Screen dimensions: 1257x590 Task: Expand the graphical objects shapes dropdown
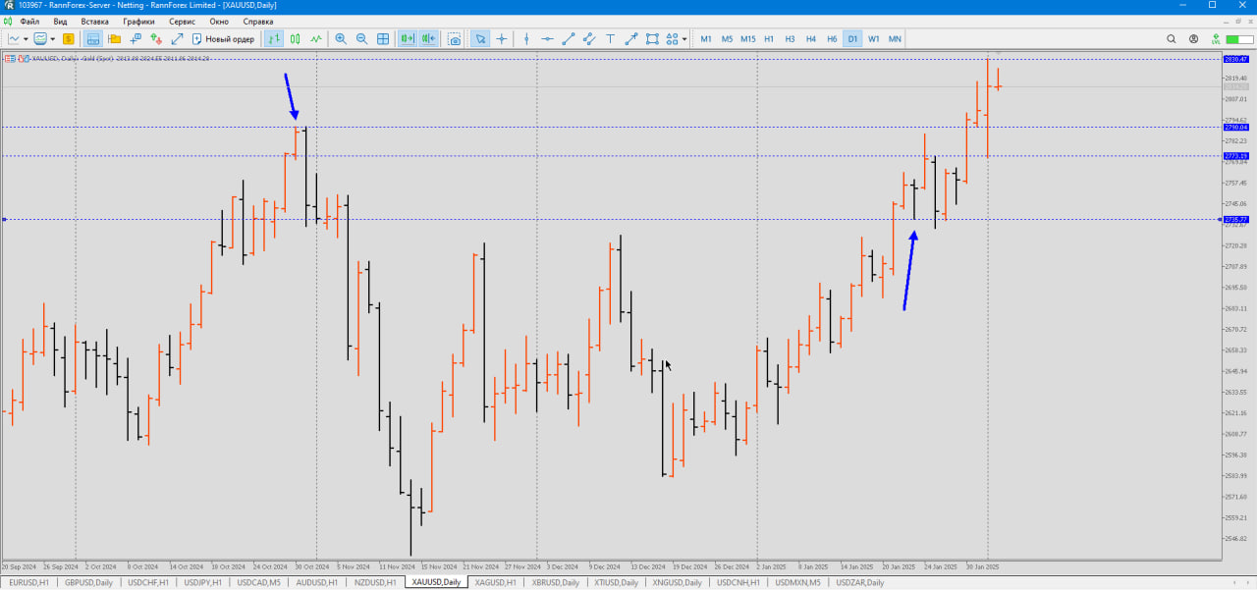click(x=684, y=39)
